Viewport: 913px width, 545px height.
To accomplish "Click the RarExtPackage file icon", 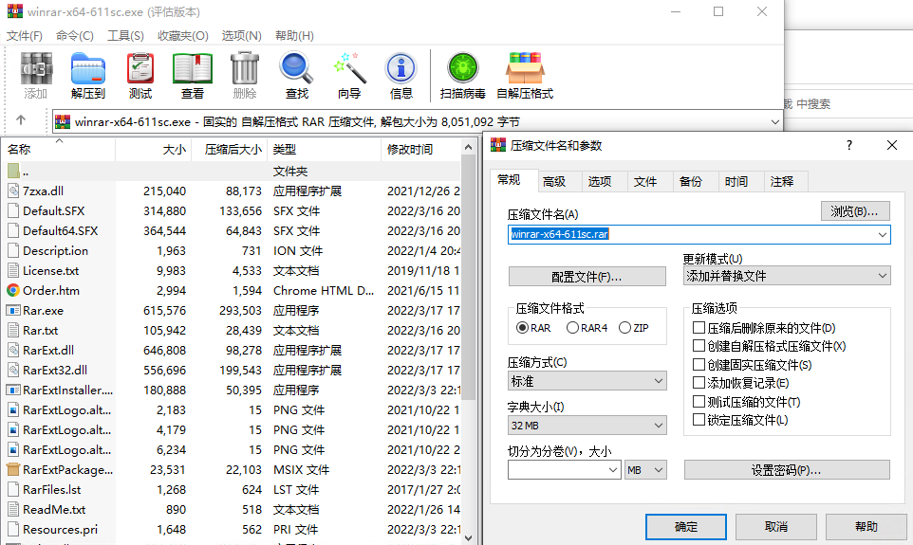I will click(x=13, y=469).
